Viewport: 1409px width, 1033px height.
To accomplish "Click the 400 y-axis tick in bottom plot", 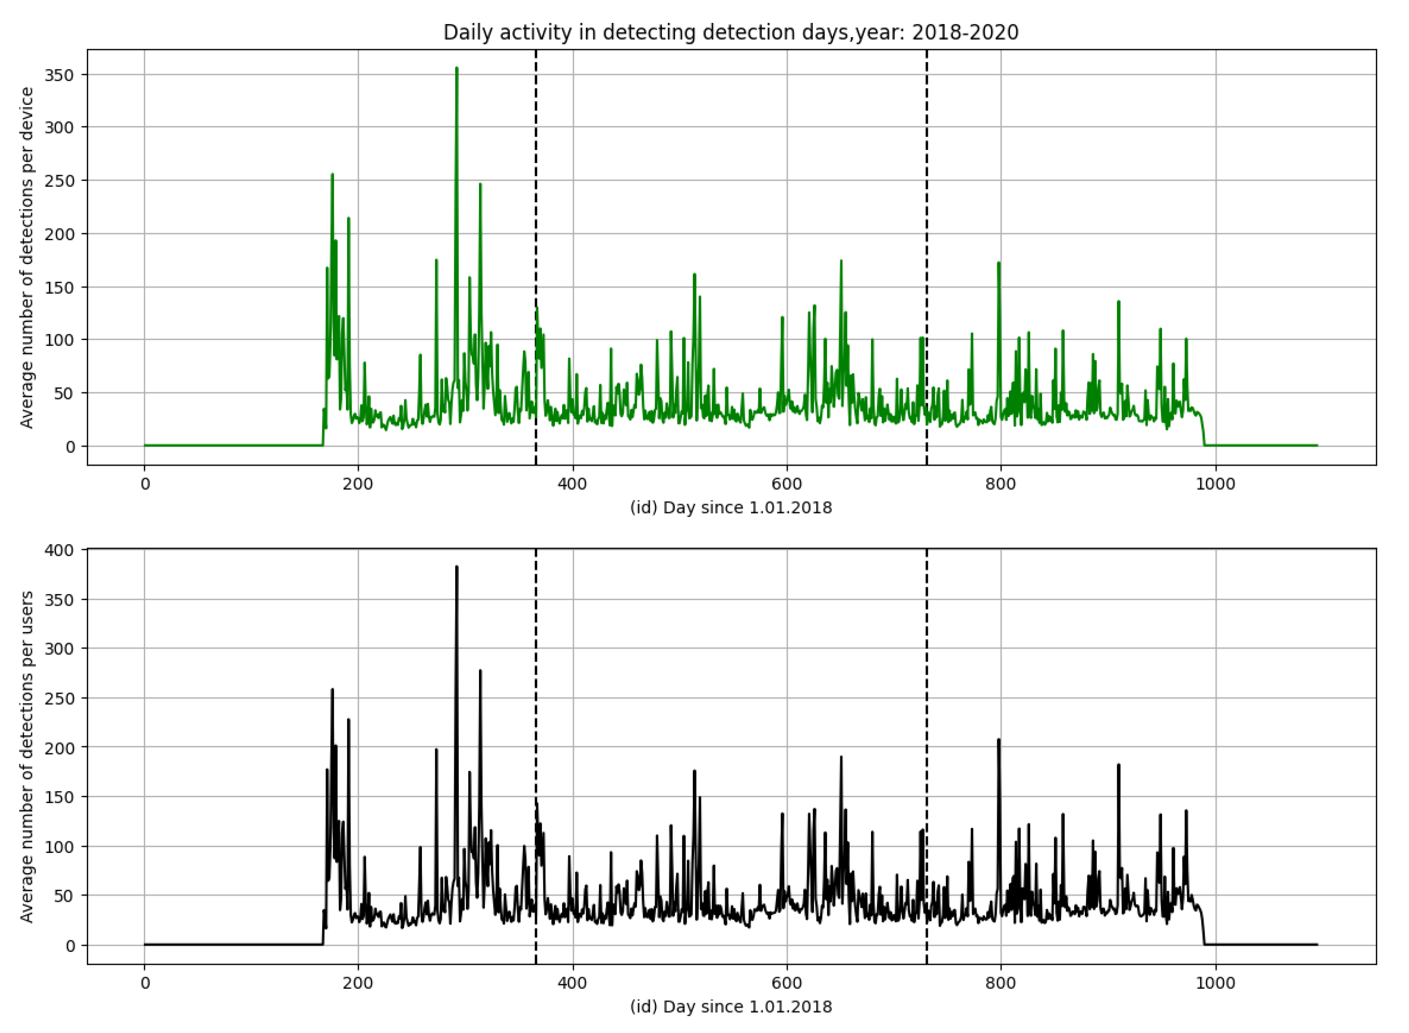I will (x=59, y=550).
